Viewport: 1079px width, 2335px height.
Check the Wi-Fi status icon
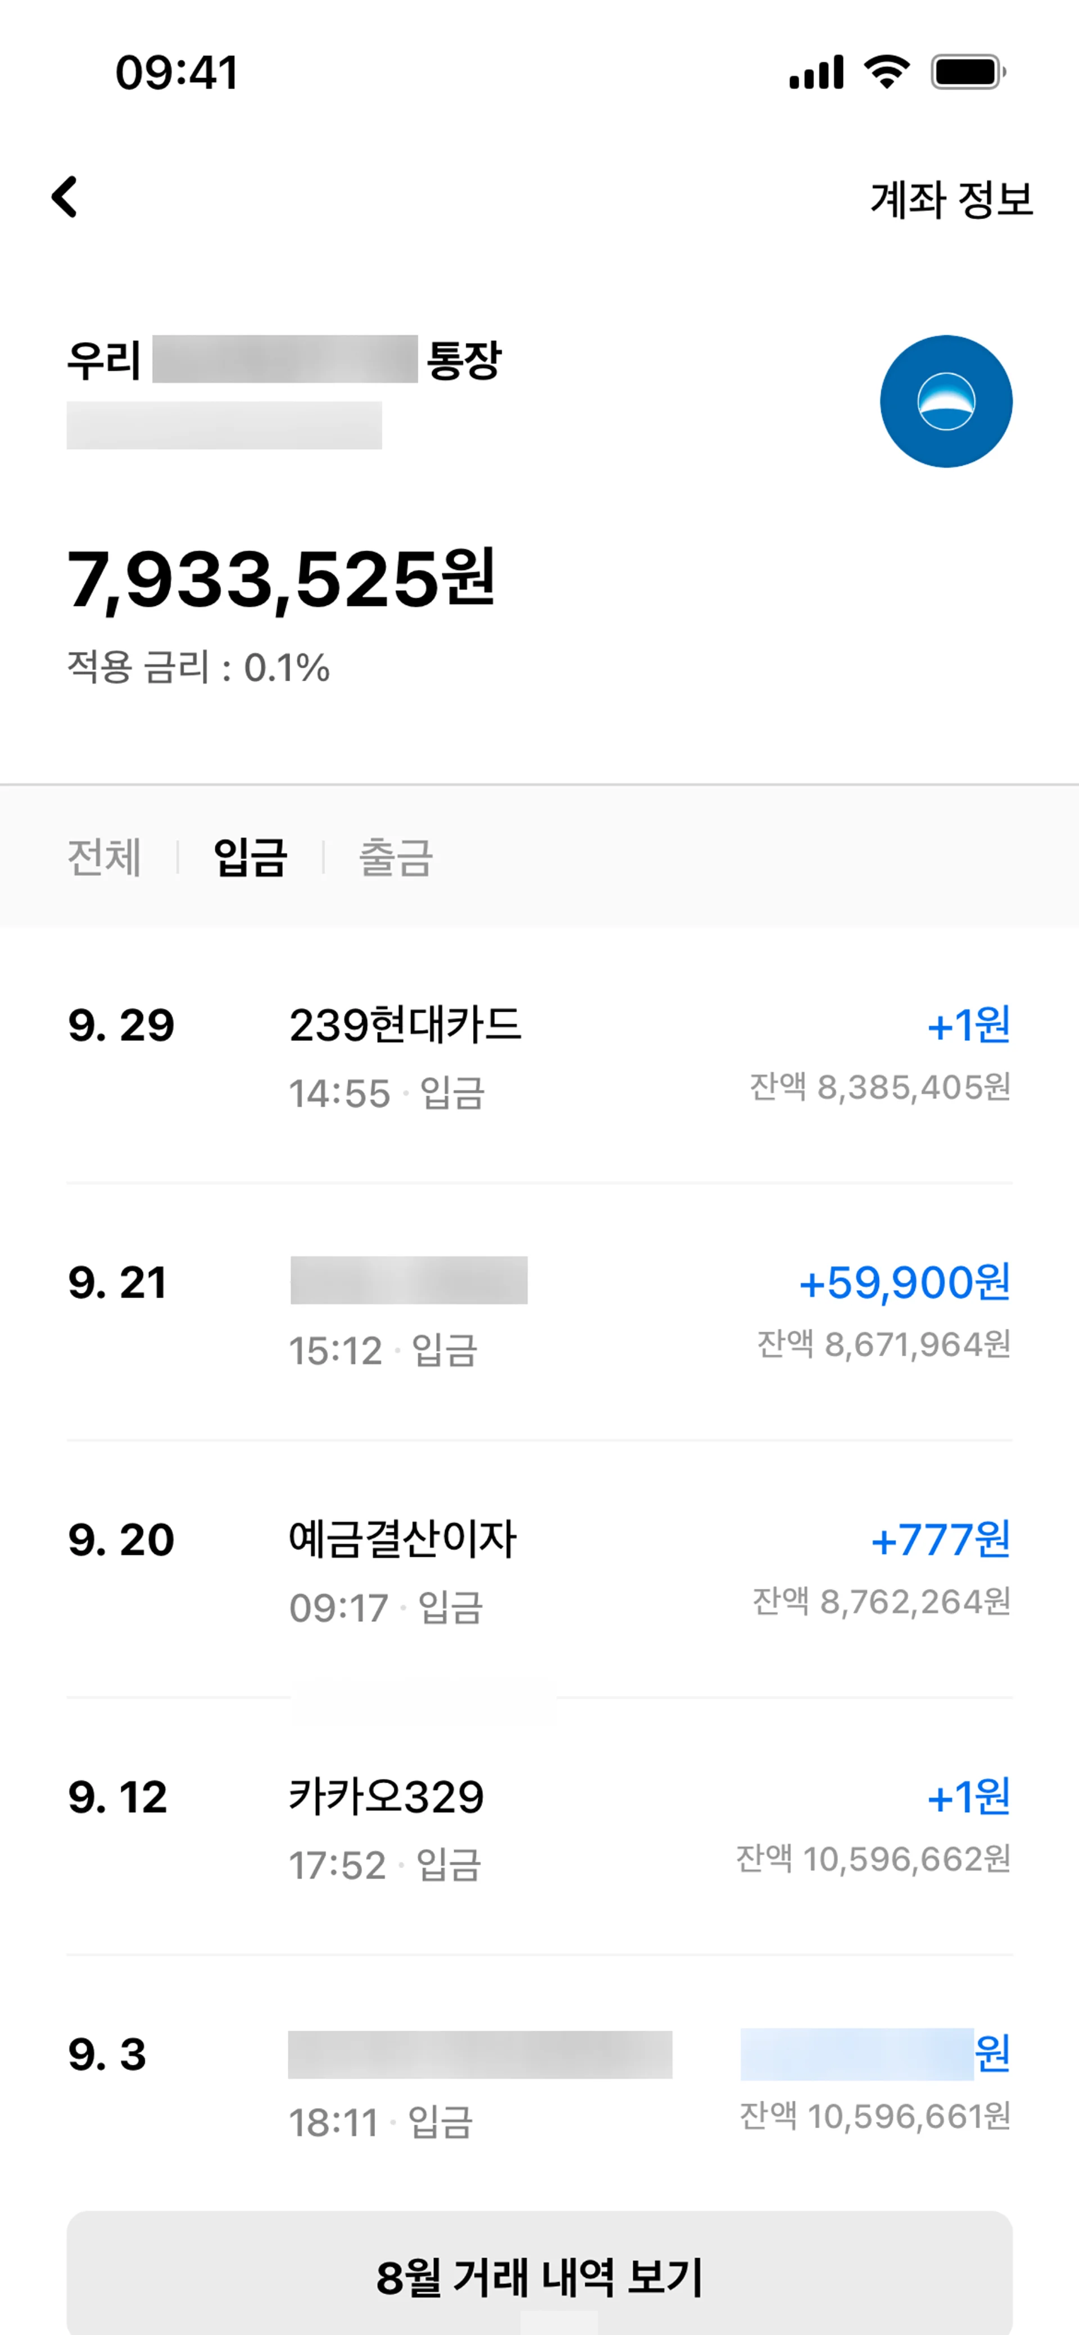887,71
